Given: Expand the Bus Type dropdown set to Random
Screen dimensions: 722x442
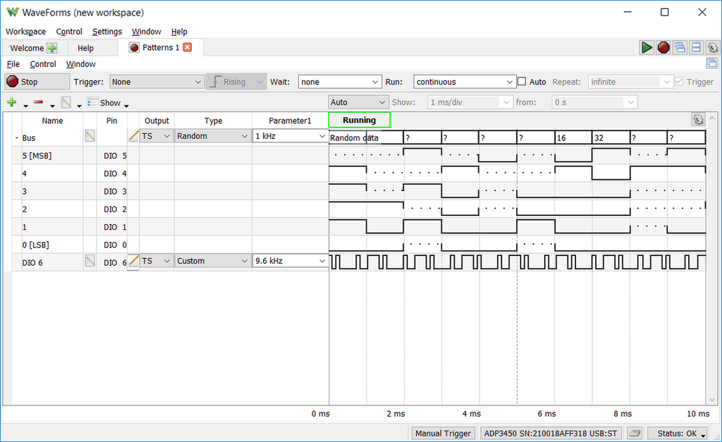Looking at the screenshot, I should [x=212, y=136].
